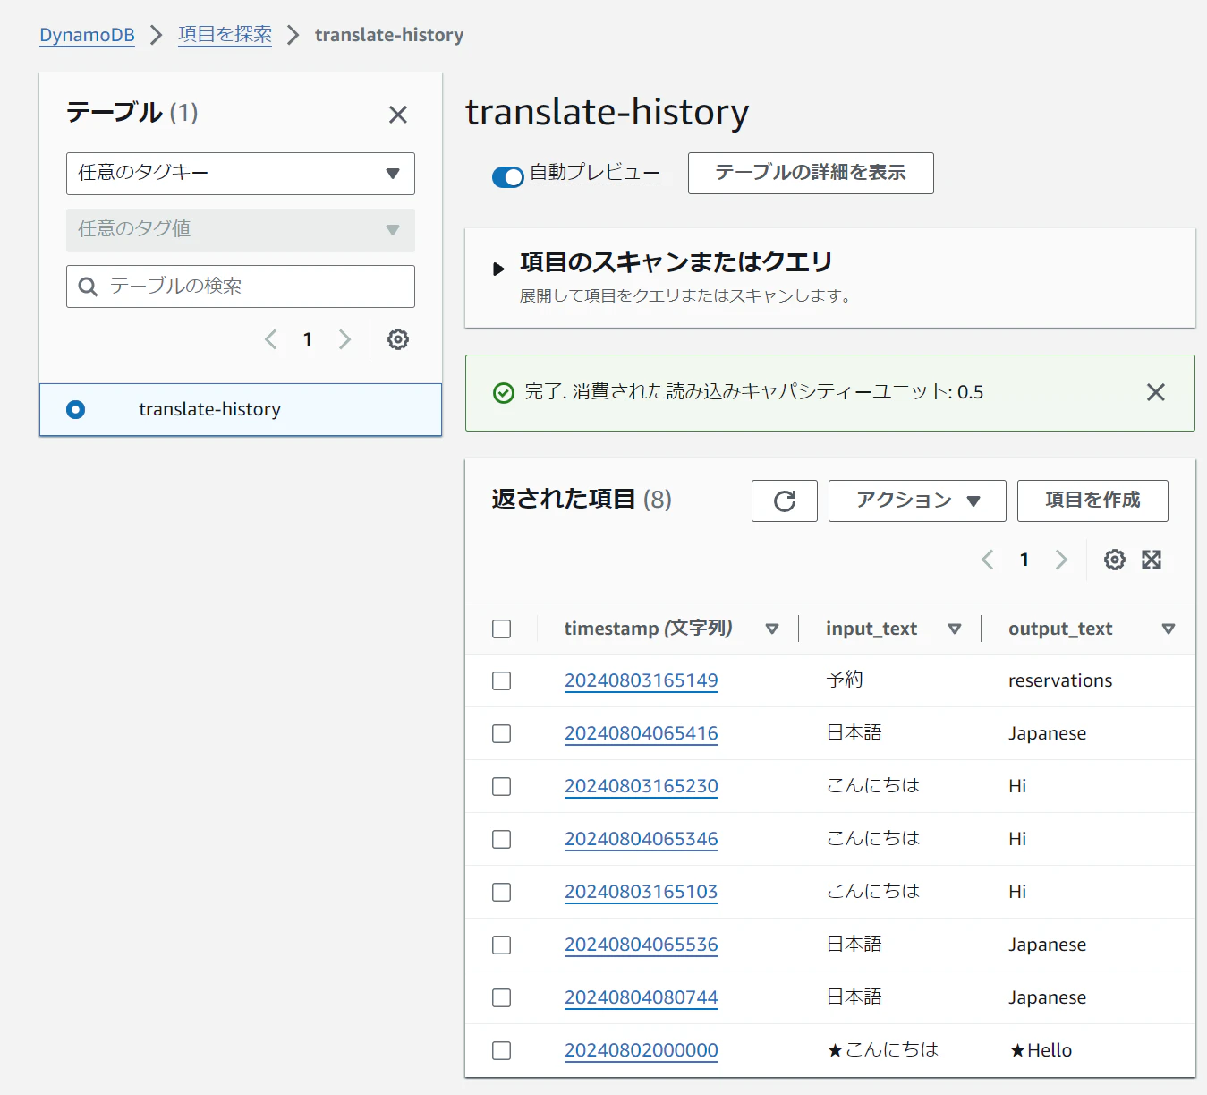Check the row 20240804065416 checkbox
This screenshot has width=1207, height=1095.
[x=502, y=734]
